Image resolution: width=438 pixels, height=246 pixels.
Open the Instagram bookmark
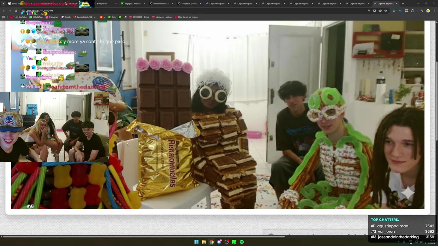pyautogui.click(x=52, y=17)
